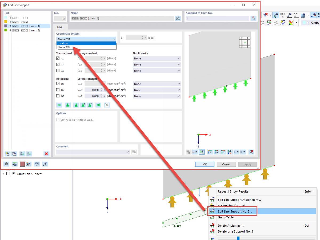This screenshot has height=240, width=320.
Task: Choose 'Delete Assignment' in context menu
Action: tap(263, 226)
